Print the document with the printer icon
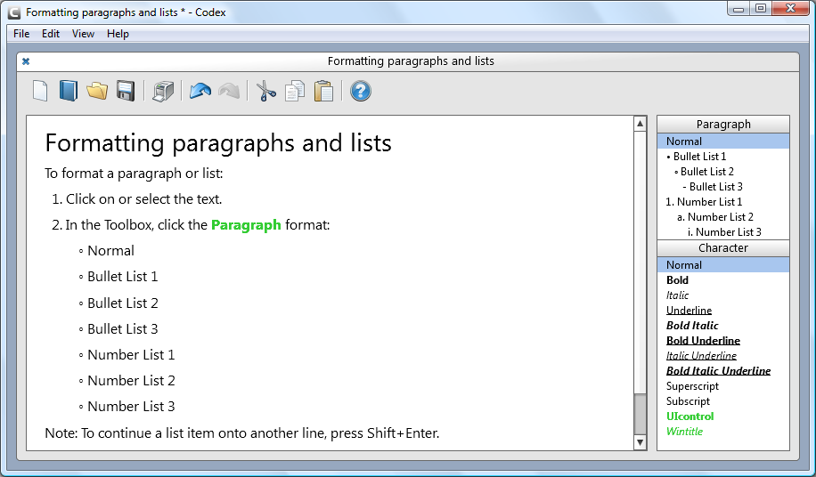The image size is (816, 477). (163, 91)
